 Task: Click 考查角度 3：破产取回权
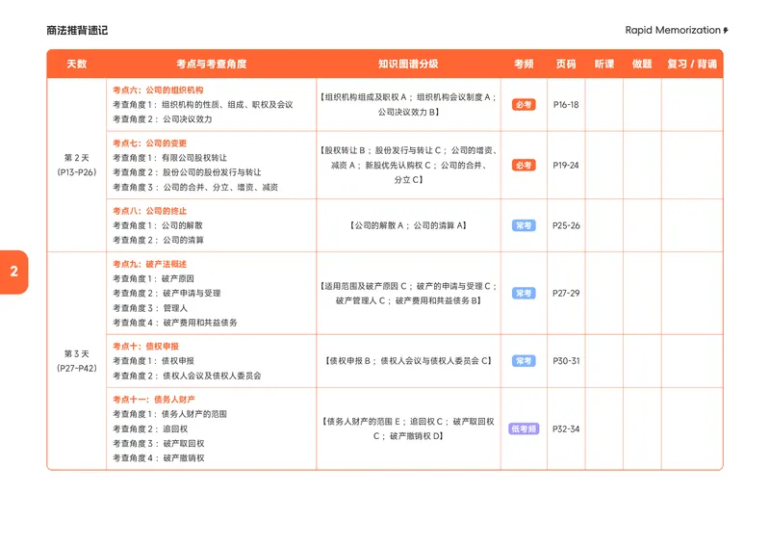click(159, 444)
